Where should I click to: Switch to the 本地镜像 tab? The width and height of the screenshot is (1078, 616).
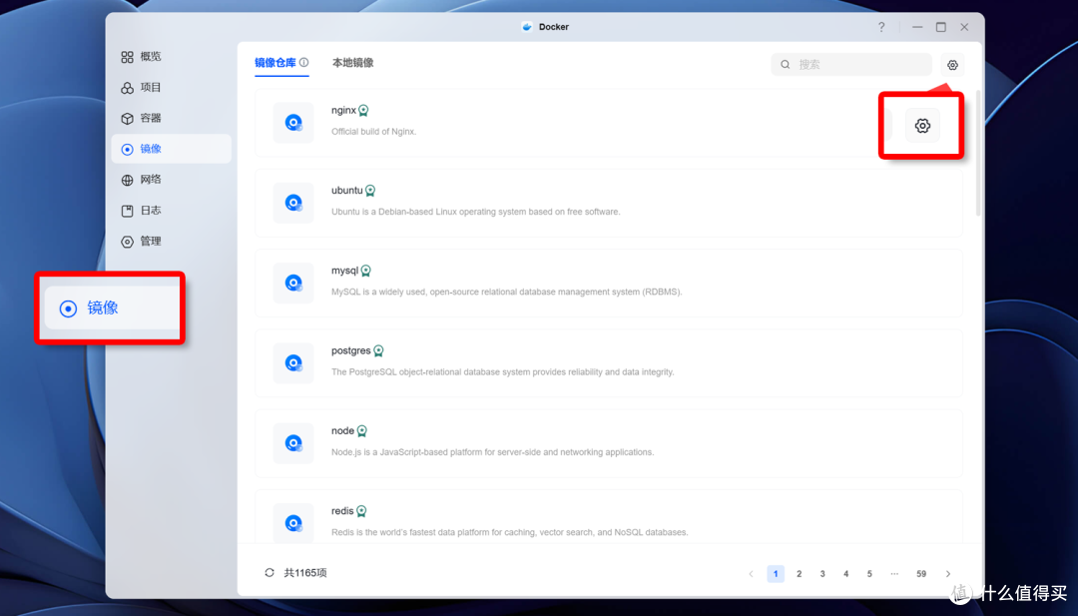point(352,63)
